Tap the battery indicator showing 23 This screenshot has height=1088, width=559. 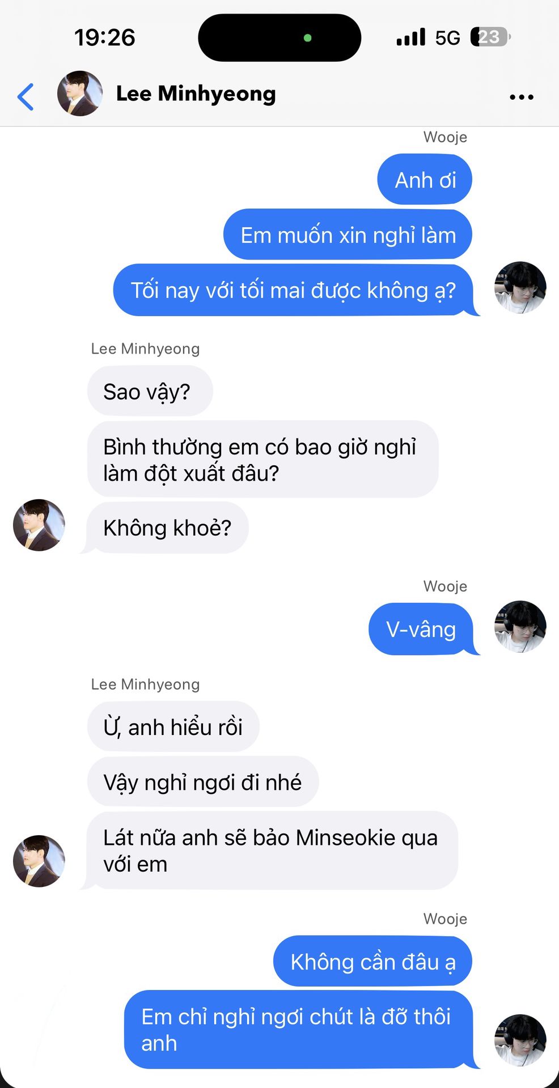[x=490, y=37]
